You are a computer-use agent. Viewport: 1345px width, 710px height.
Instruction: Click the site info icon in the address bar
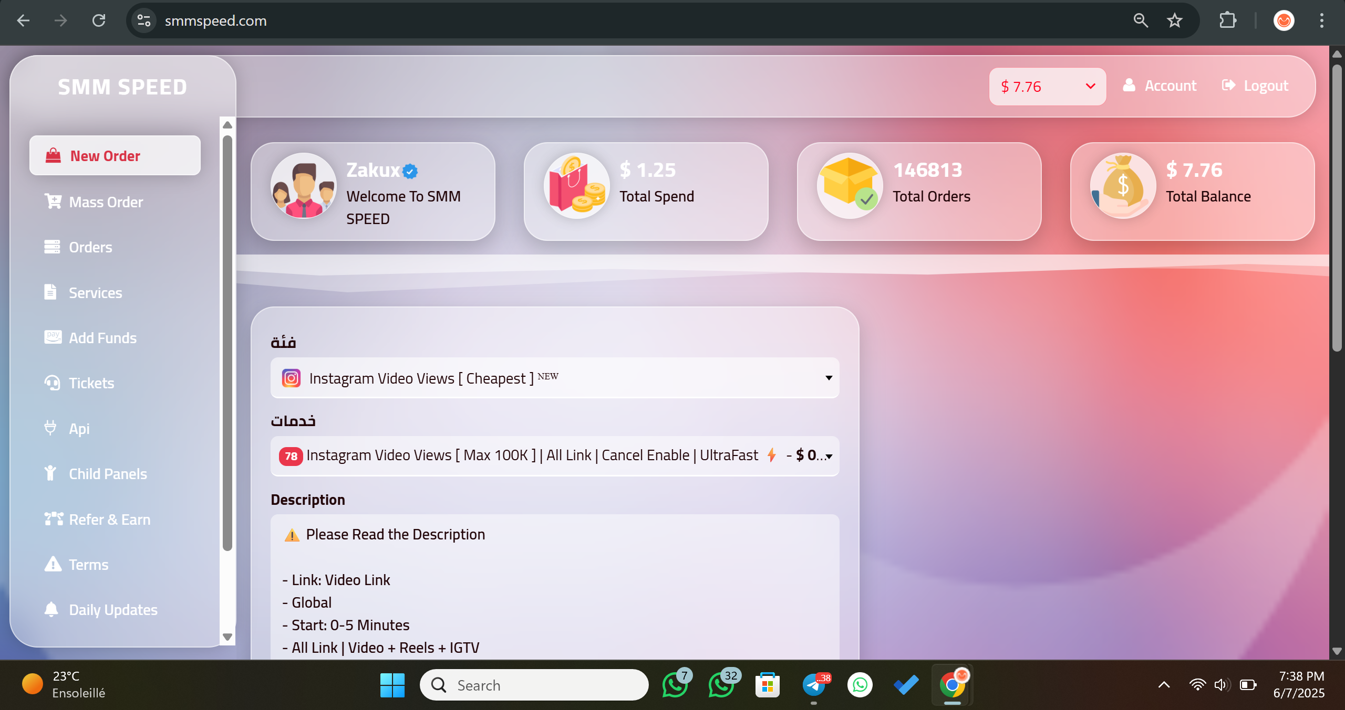click(144, 20)
